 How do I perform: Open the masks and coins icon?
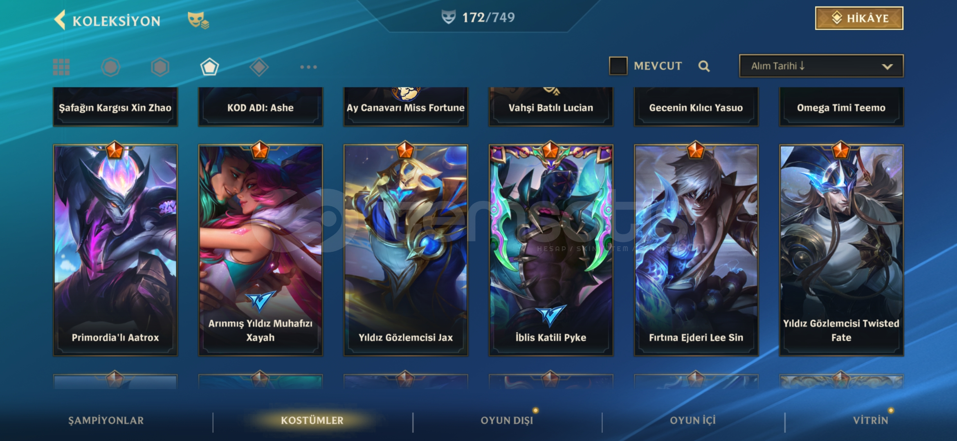point(198,20)
